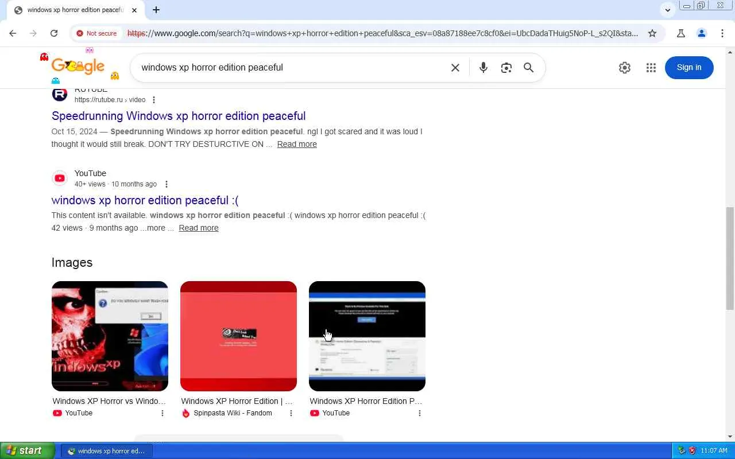
Task: Open Chrome Labs flask icon
Action: [x=681, y=33]
